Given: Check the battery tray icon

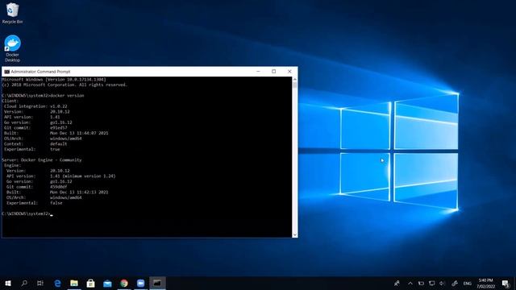Looking at the screenshot, I should pos(421,283).
